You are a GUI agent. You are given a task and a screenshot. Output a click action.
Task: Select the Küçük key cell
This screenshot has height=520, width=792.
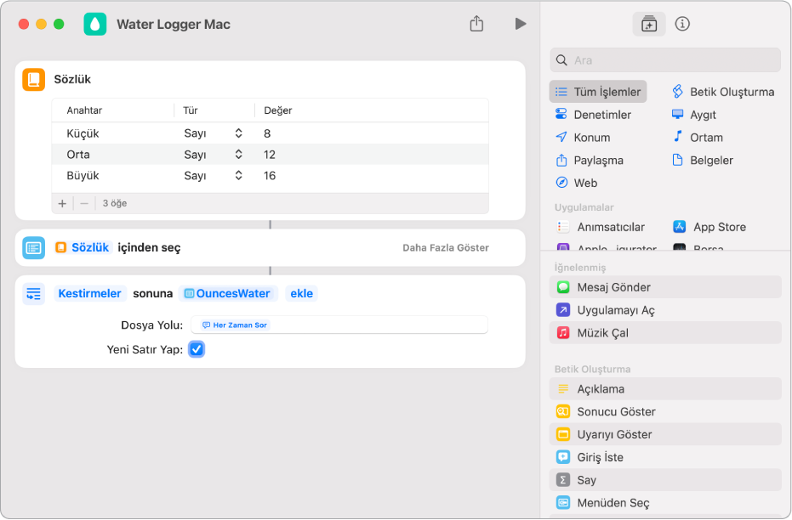(x=83, y=133)
